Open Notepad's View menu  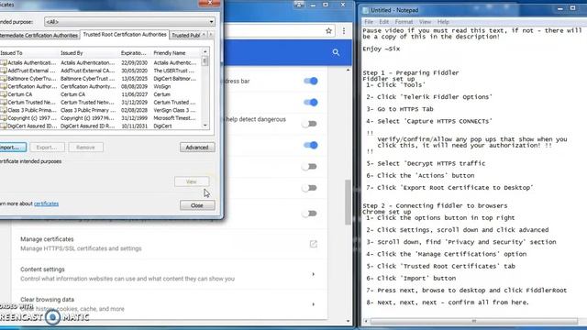click(425, 22)
